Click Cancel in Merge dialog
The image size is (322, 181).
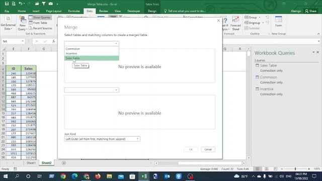pos(208,149)
